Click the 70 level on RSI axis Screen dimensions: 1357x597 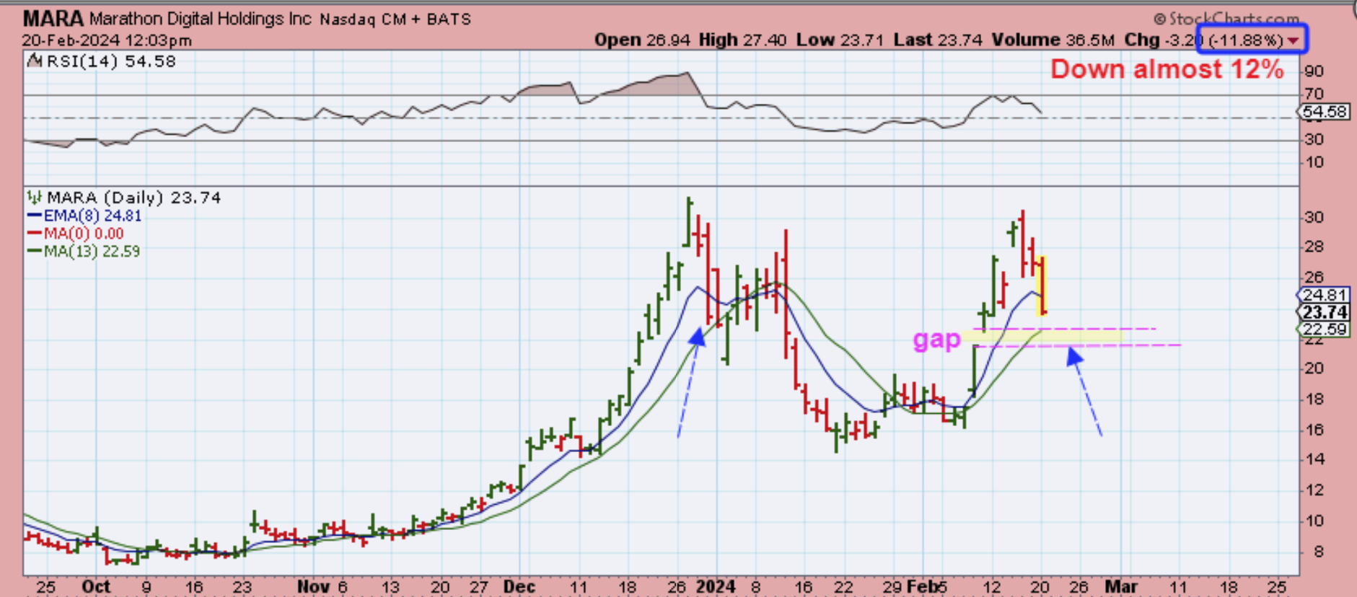pos(1314,94)
